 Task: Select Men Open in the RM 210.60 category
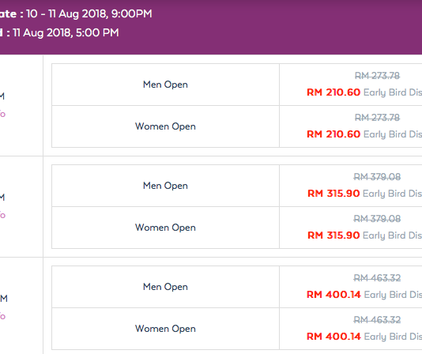(165, 85)
